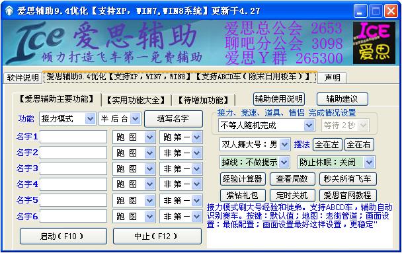Click the app icon in title bar
This screenshot has width=402, height=253.
[x=9, y=11]
